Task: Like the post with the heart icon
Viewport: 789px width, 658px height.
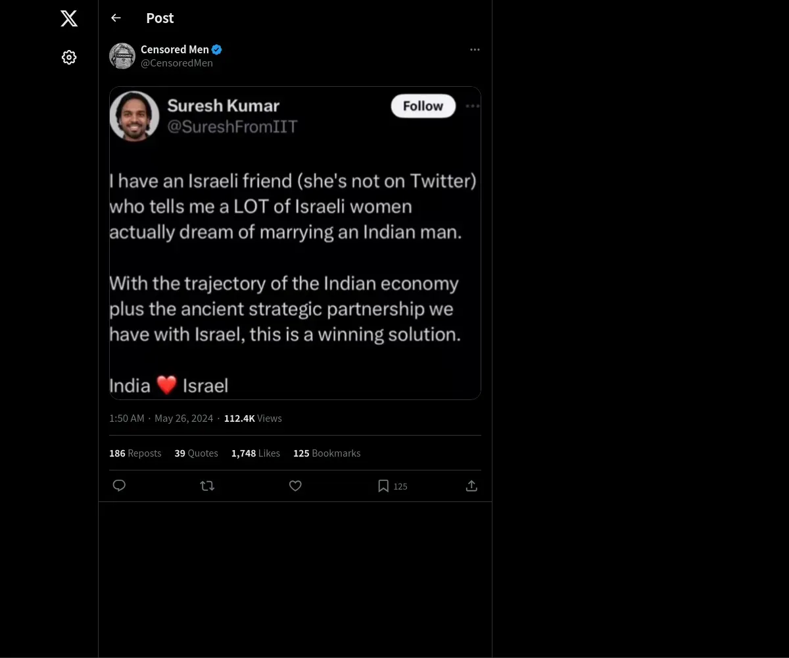Action: point(295,486)
